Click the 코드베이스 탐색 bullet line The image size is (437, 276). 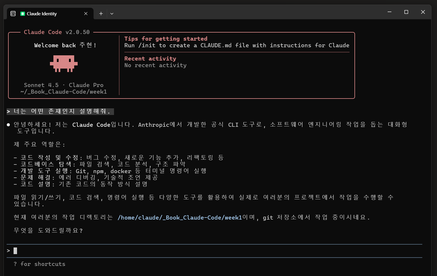[x=100, y=164]
